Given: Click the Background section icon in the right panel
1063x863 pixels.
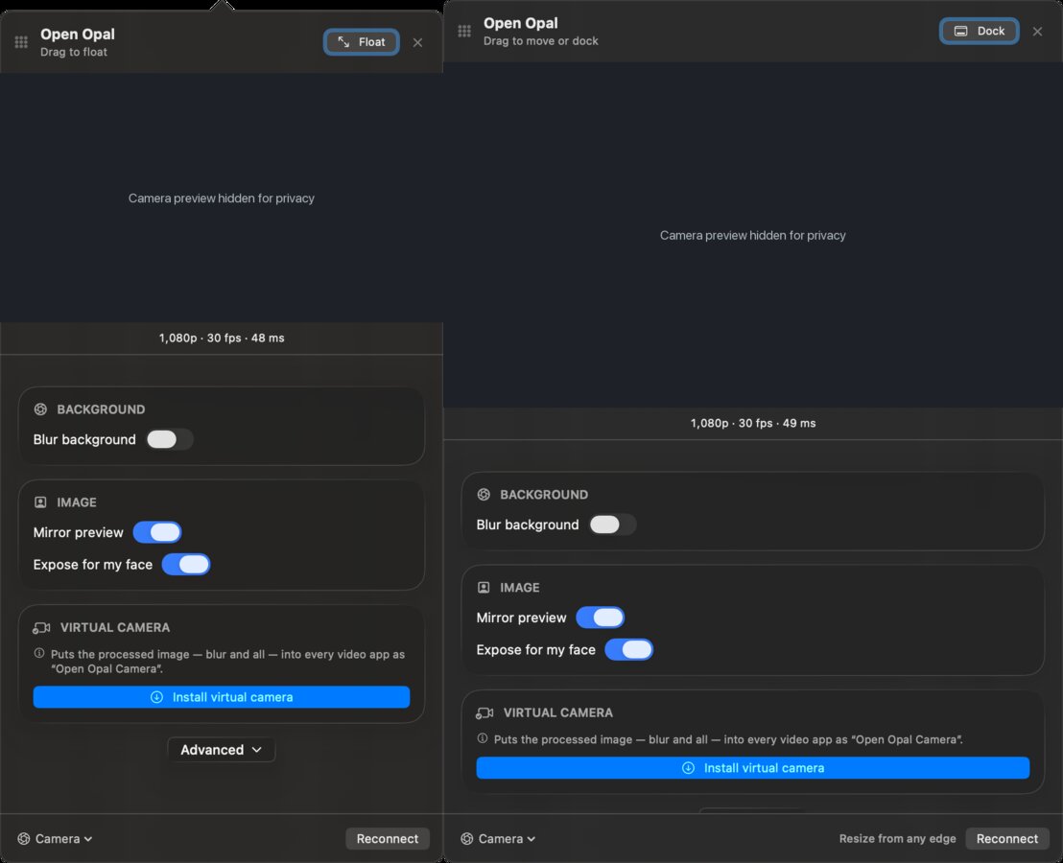Looking at the screenshot, I should (484, 495).
